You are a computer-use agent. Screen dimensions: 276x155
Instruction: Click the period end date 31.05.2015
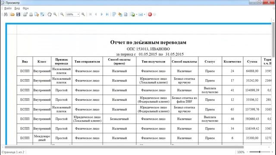[174, 54]
